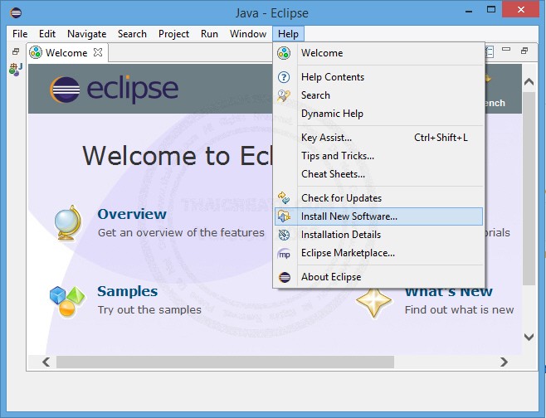Viewport: 546px width, 418px height.
Task: Close the Welcome tab with X
Action: tap(99, 52)
